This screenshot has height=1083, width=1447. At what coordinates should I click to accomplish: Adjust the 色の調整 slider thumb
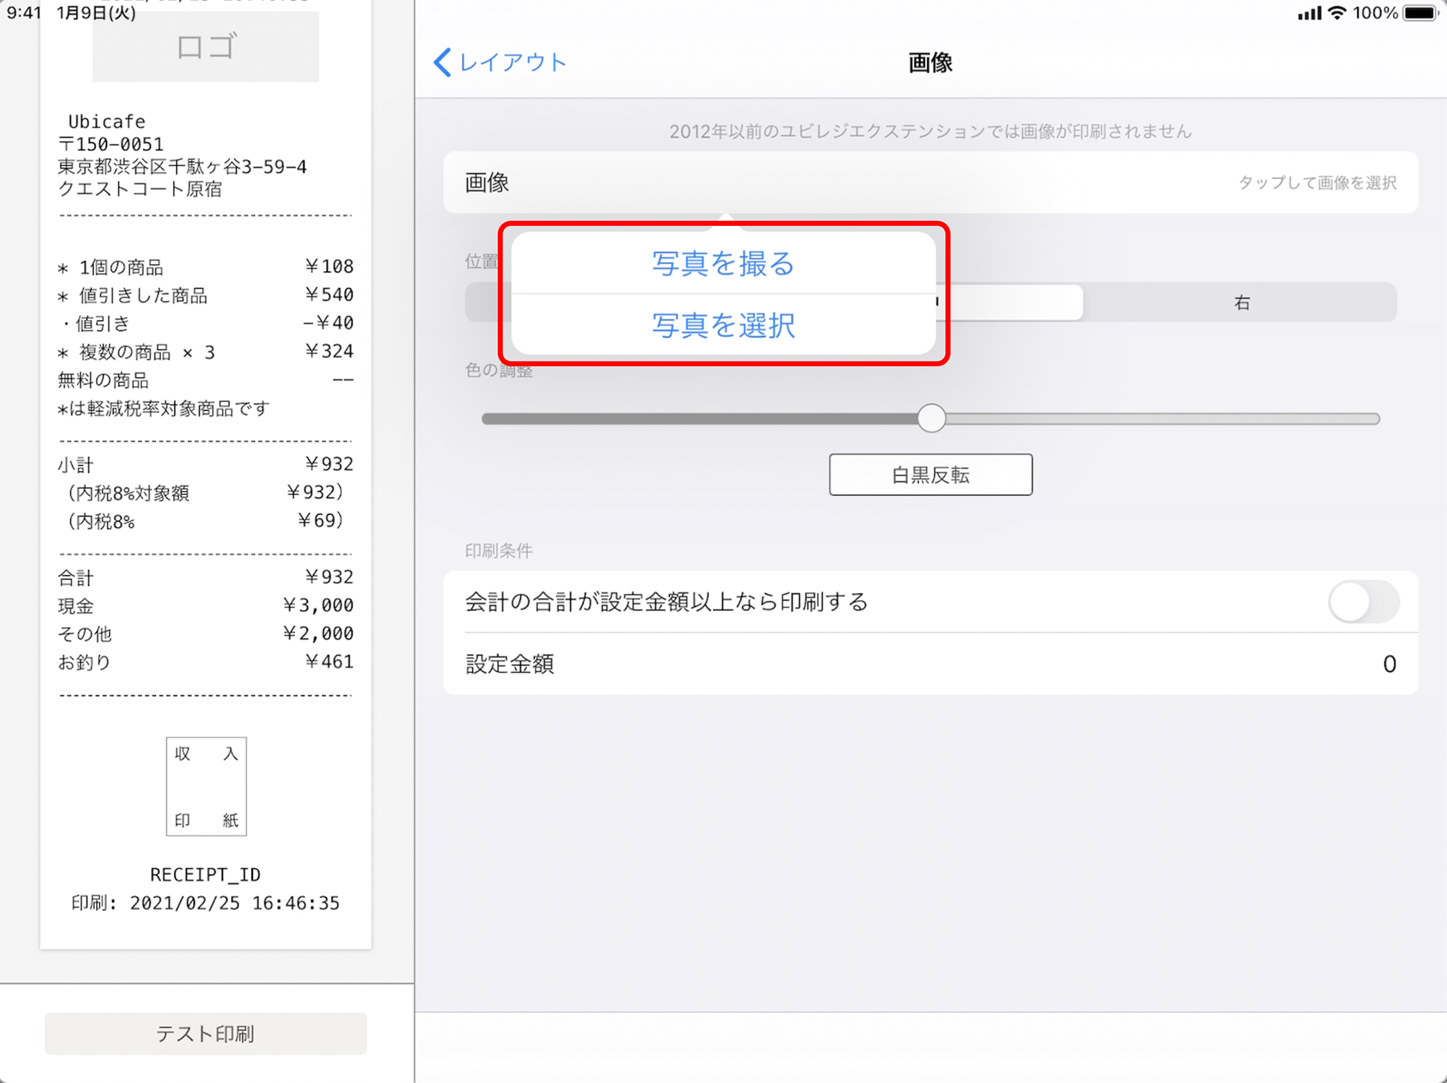931,418
